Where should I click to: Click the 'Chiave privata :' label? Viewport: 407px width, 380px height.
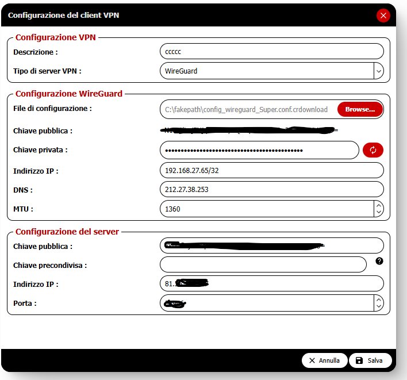(40, 150)
